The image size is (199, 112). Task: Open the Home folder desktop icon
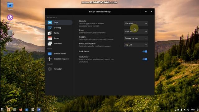click(x=10, y=6)
